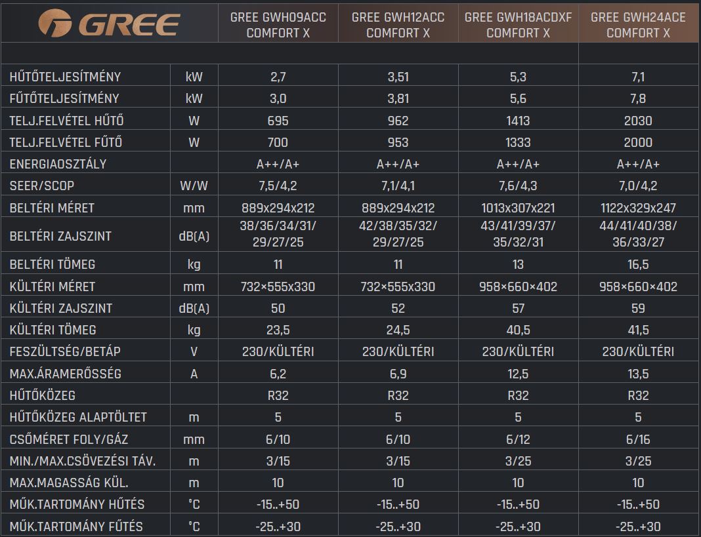Click the cooling power value 3,51
This screenshot has width=701, height=537.
click(398, 77)
